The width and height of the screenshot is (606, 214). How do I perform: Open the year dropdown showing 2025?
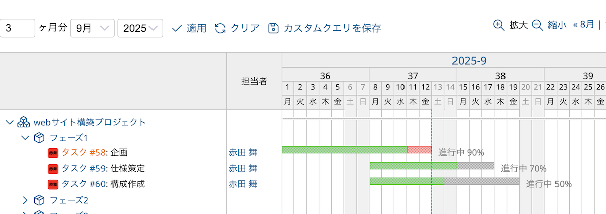[x=140, y=28]
